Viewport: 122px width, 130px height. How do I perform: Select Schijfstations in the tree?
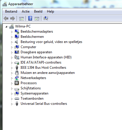31,88
